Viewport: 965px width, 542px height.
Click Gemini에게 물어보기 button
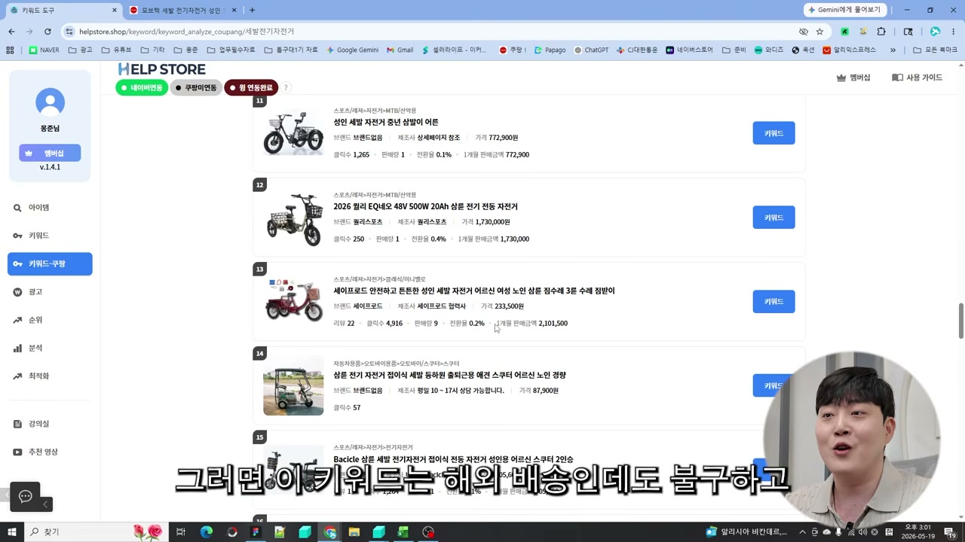pos(844,10)
